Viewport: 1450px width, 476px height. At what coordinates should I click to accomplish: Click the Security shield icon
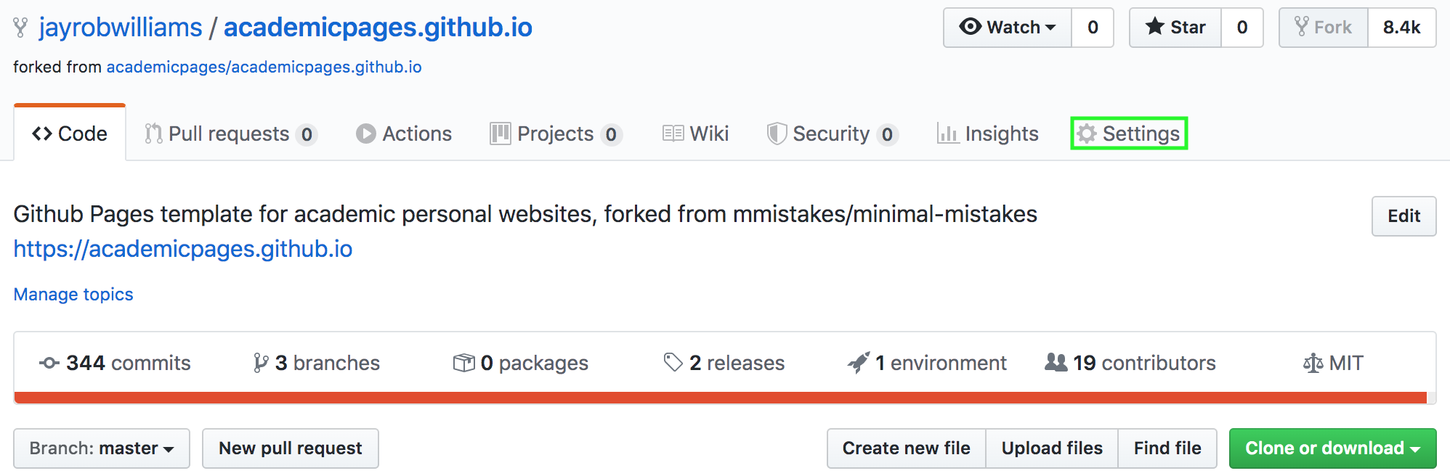[x=777, y=134]
